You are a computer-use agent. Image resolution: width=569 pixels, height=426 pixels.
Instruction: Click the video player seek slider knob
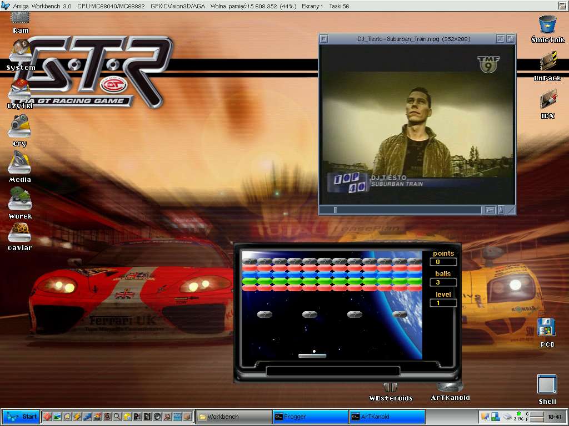pyautogui.click(x=335, y=210)
